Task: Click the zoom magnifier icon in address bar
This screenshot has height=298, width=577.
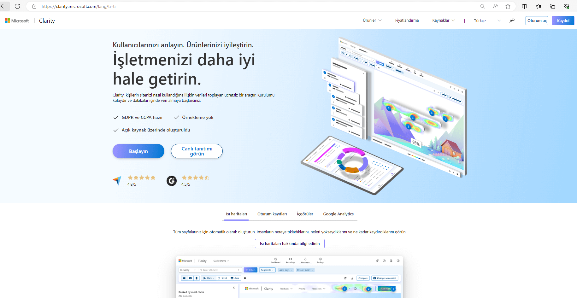Action: [x=482, y=6]
